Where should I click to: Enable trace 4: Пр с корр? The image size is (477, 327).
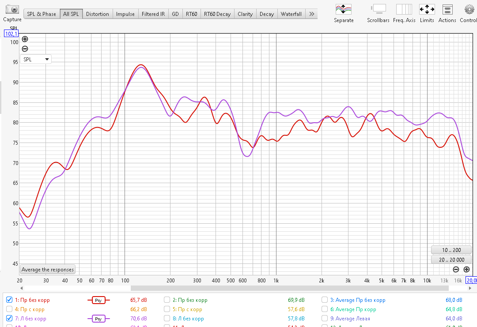(9, 309)
